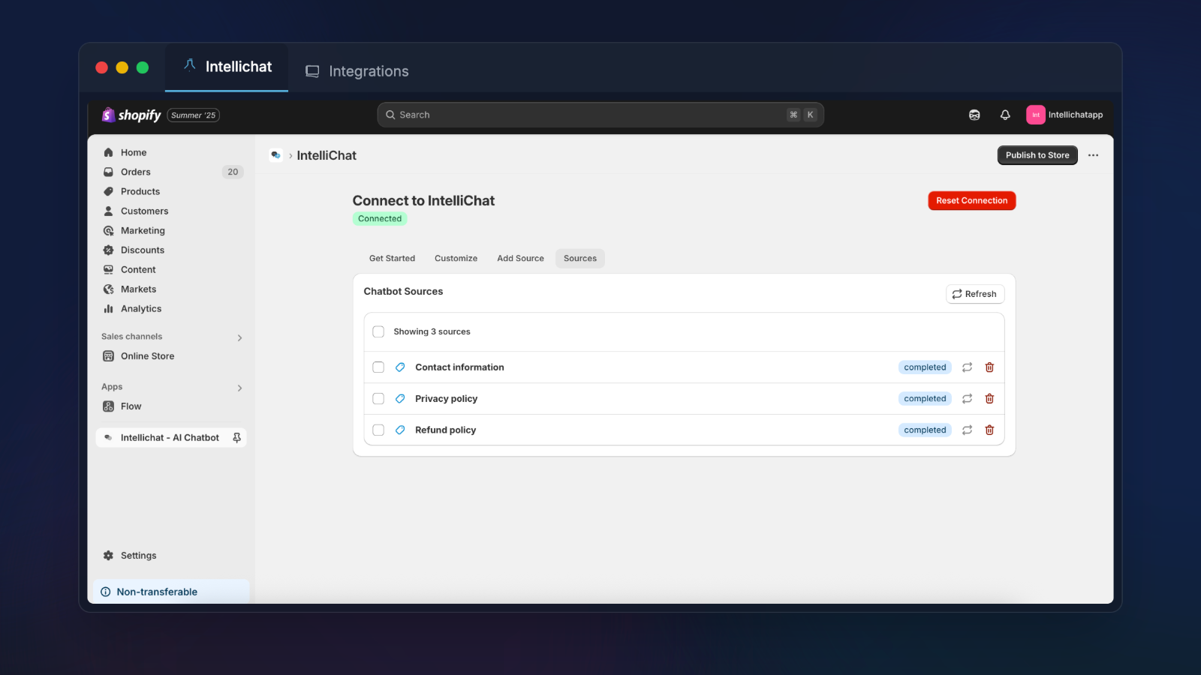Click the IntelliChat app breadcrumb icon
The width and height of the screenshot is (1201, 675).
[x=276, y=155]
